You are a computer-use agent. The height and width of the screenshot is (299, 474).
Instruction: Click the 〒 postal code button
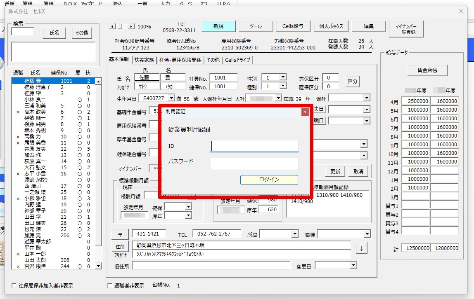(120, 234)
